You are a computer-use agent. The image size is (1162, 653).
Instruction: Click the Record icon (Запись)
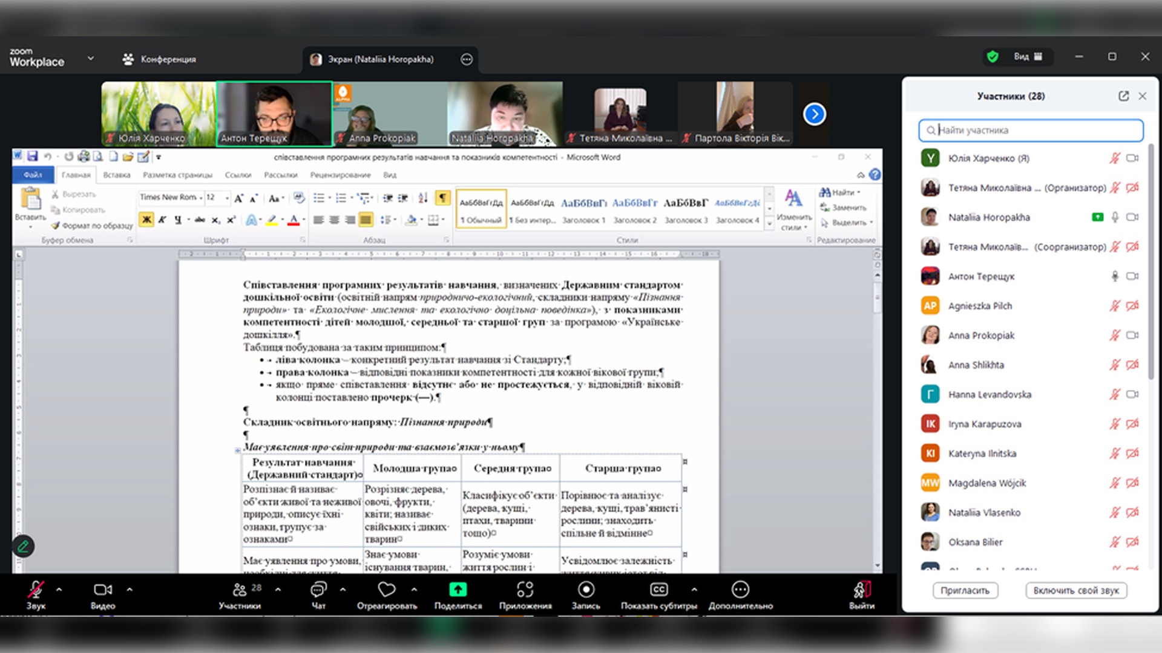point(586,590)
